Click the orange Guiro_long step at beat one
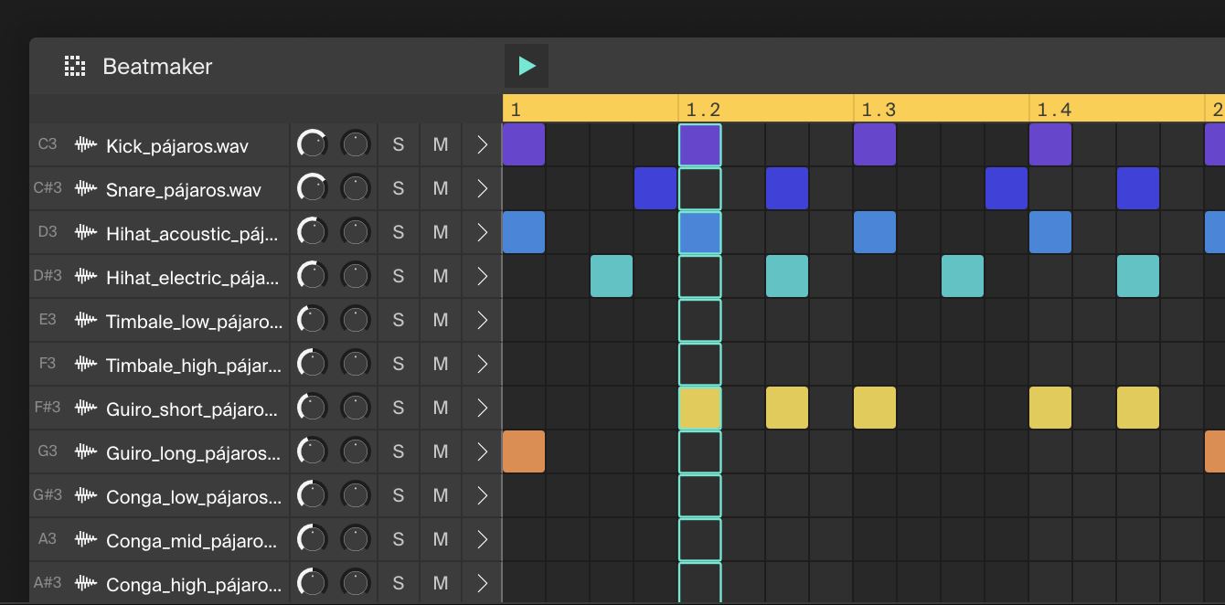This screenshot has width=1225, height=605. (523, 451)
